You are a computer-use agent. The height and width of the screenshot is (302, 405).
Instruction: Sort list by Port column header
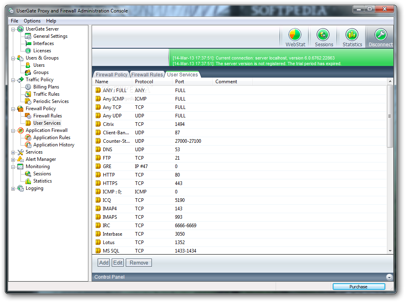click(x=192, y=82)
